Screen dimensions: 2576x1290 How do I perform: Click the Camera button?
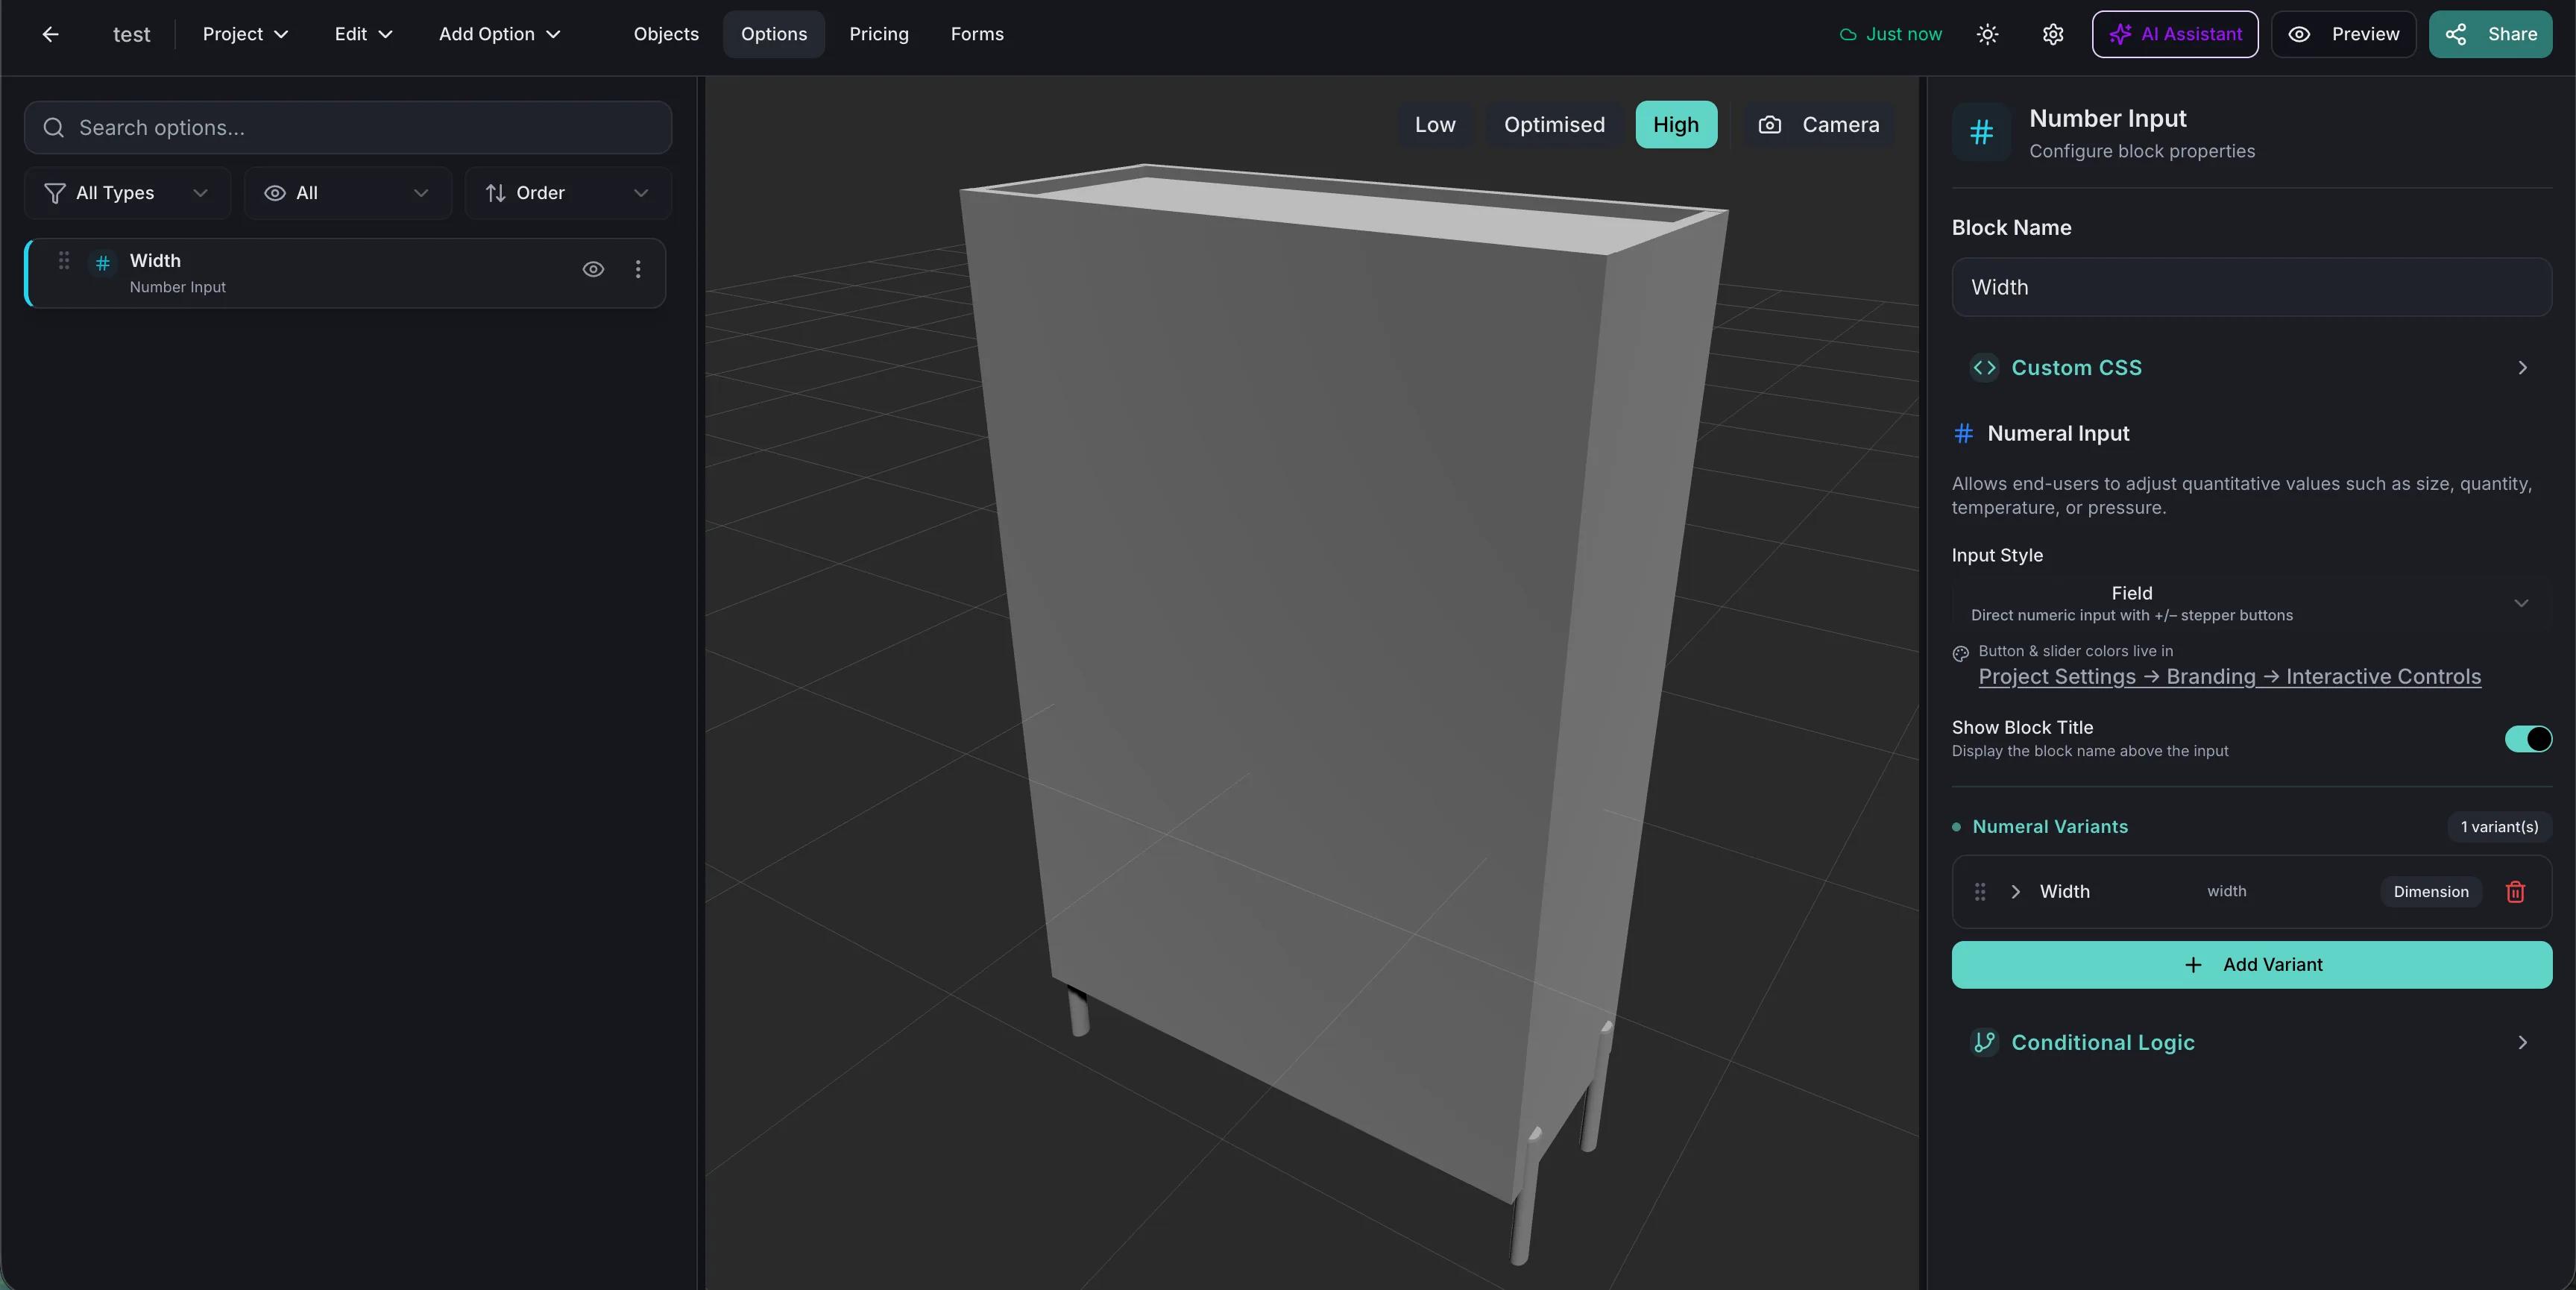coord(1818,125)
